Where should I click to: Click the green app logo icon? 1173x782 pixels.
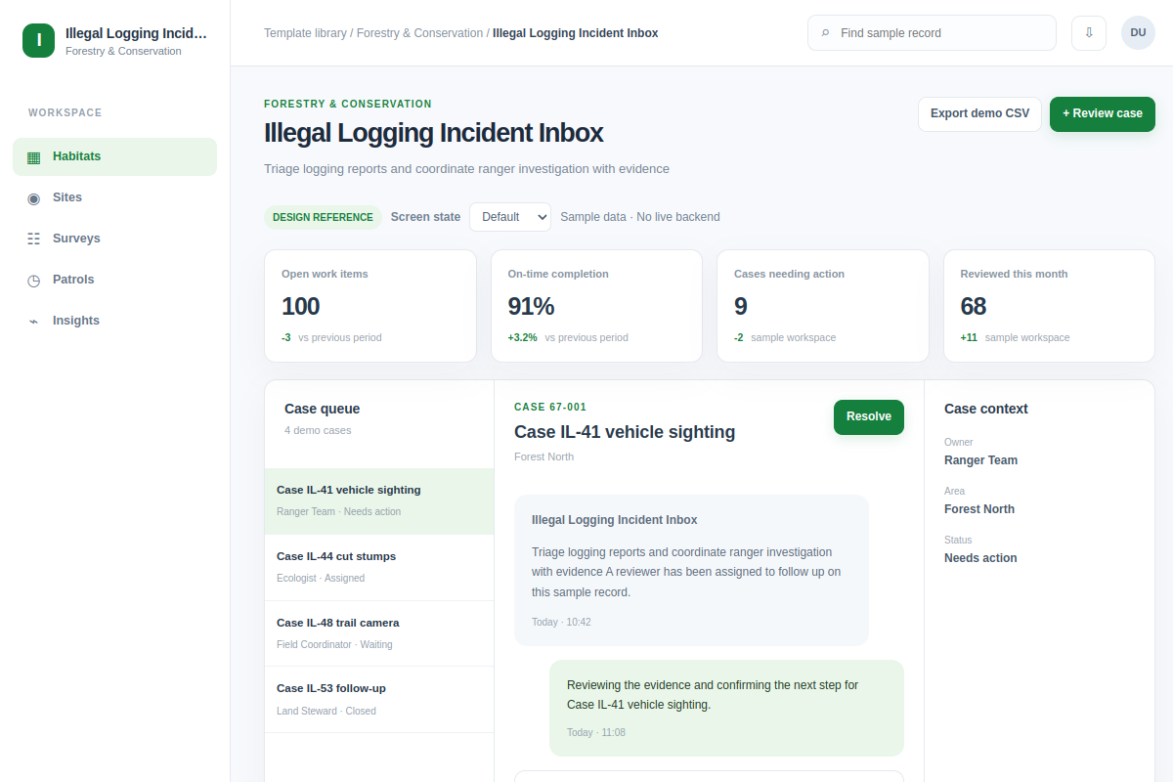coord(39,41)
